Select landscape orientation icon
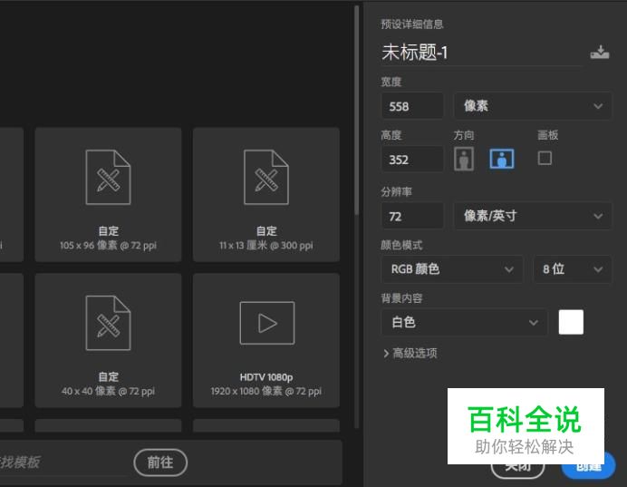Image resolution: width=627 pixels, height=487 pixels. pos(502,159)
